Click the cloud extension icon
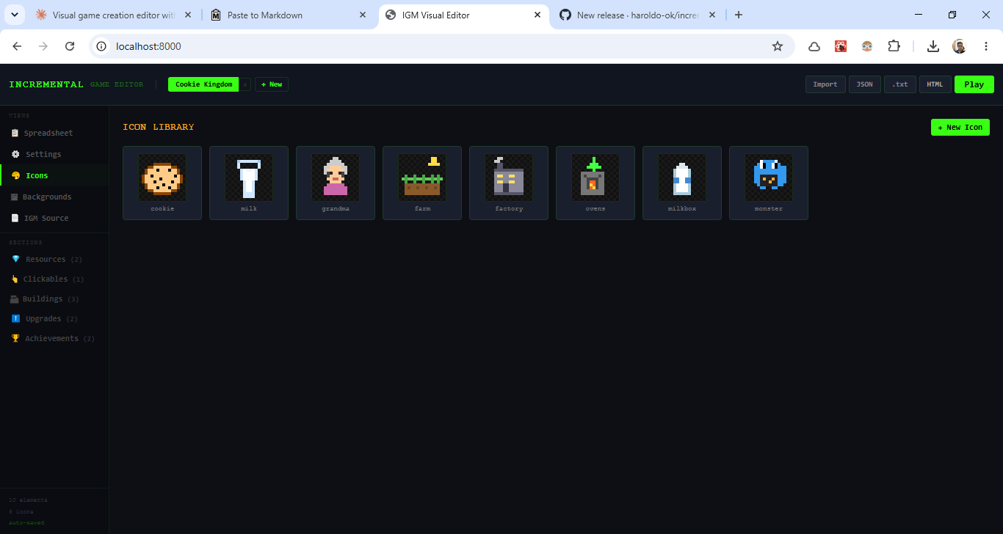Screen dimensions: 1003x534 coord(814,46)
